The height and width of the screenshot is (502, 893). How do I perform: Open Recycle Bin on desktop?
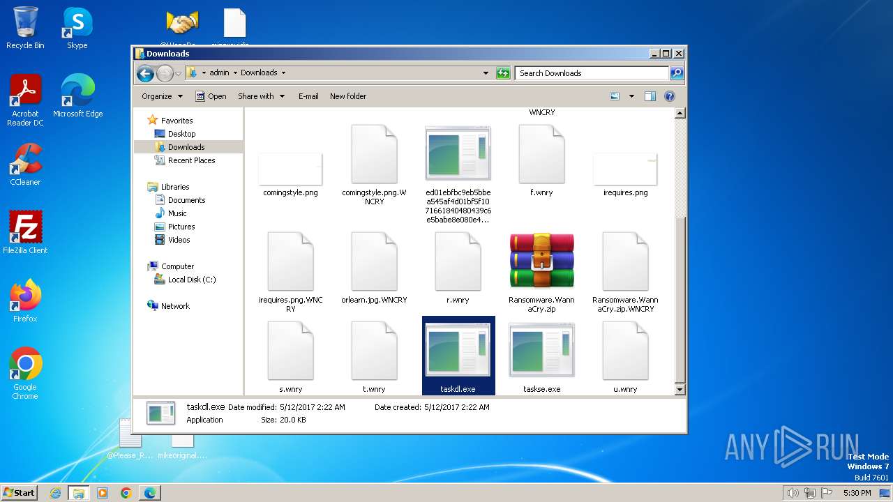[x=25, y=28]
